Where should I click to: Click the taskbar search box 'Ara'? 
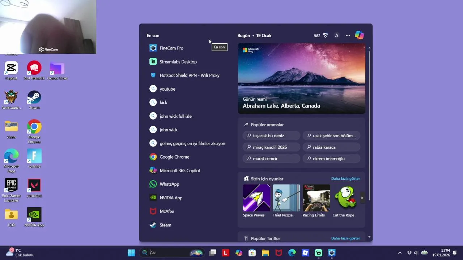coord(172,253)
